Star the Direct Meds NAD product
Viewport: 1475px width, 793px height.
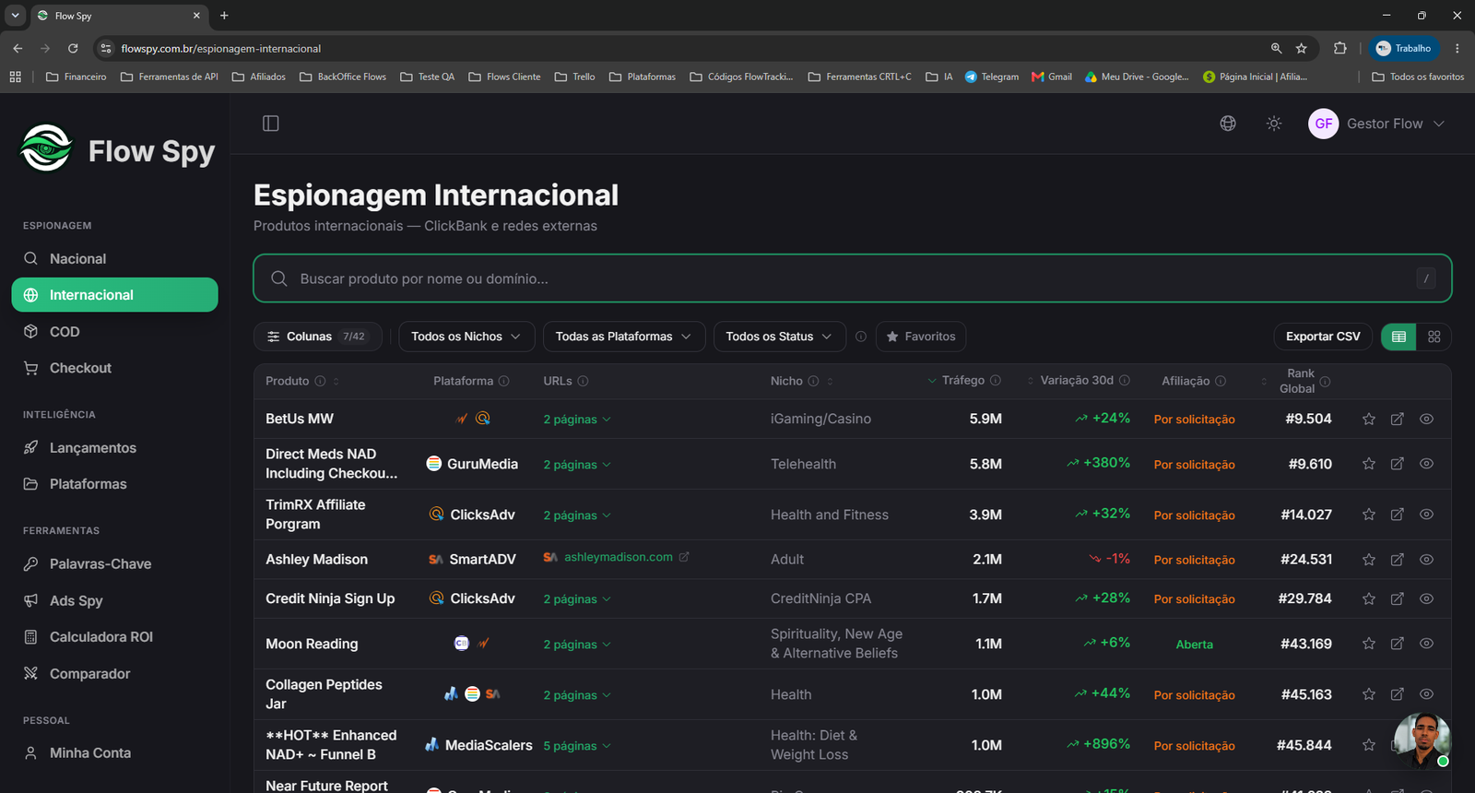[x=1369, y=464]
